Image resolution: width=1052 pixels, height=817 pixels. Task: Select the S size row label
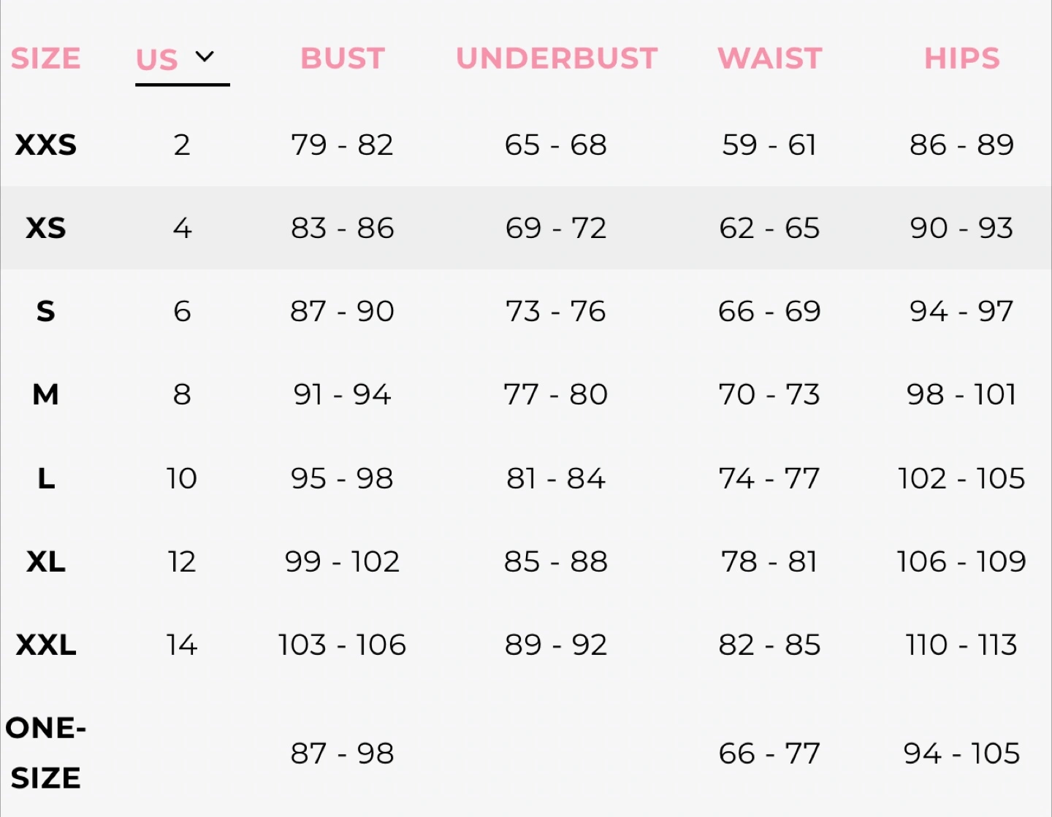click(45, 312)
